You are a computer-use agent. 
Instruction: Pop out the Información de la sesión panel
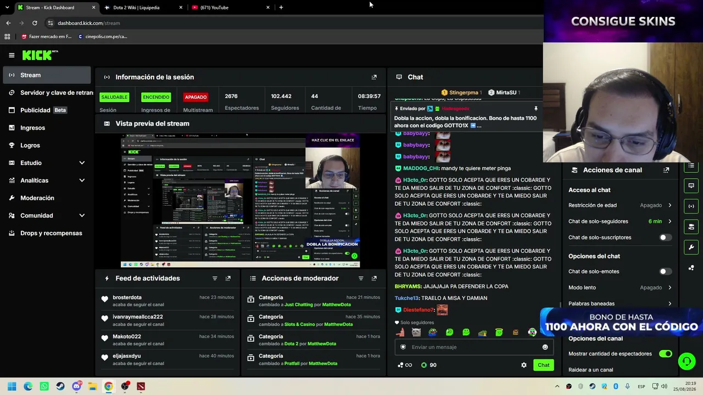374,77
